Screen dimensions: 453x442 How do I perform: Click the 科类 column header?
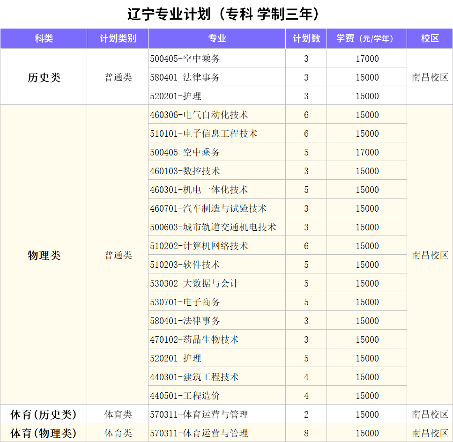click(44, 38)
